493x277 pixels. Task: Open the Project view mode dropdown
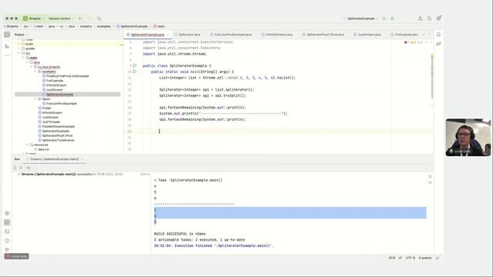tap(21, 35)
